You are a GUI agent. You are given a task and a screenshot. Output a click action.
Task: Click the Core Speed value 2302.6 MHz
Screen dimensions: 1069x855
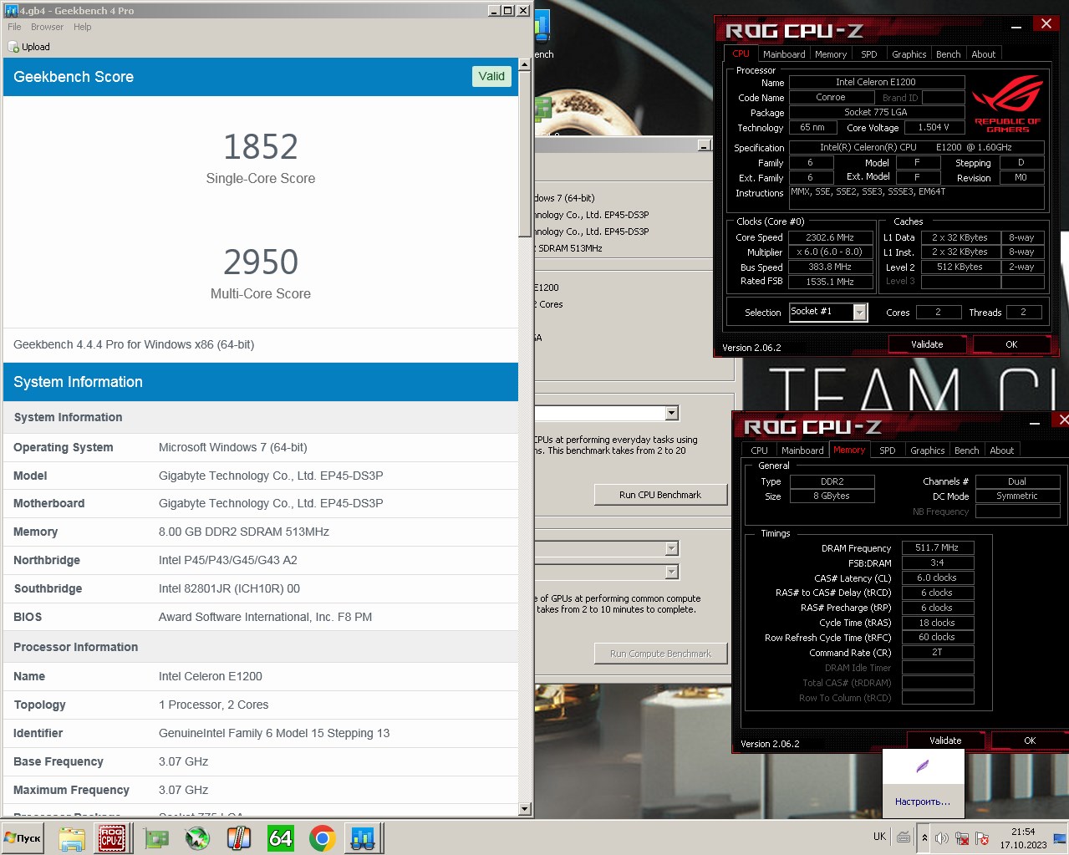tap(830, 237)
